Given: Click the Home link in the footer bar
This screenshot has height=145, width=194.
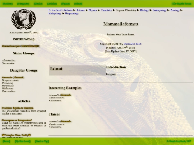Looking at the screenshot, I should click(6, 141).
